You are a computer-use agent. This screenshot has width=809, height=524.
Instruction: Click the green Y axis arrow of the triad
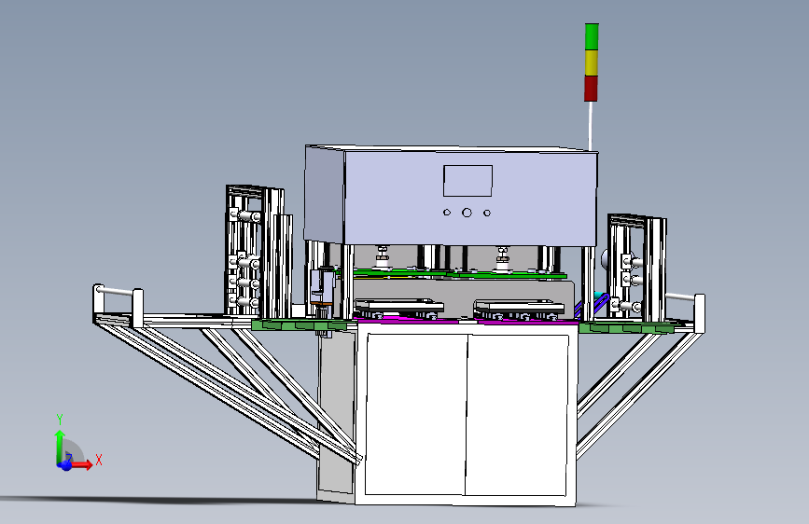point(60,447)
